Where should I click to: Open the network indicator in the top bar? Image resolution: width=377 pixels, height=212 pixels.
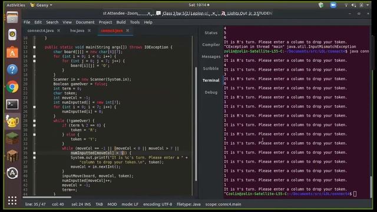(x=346, y=5)
